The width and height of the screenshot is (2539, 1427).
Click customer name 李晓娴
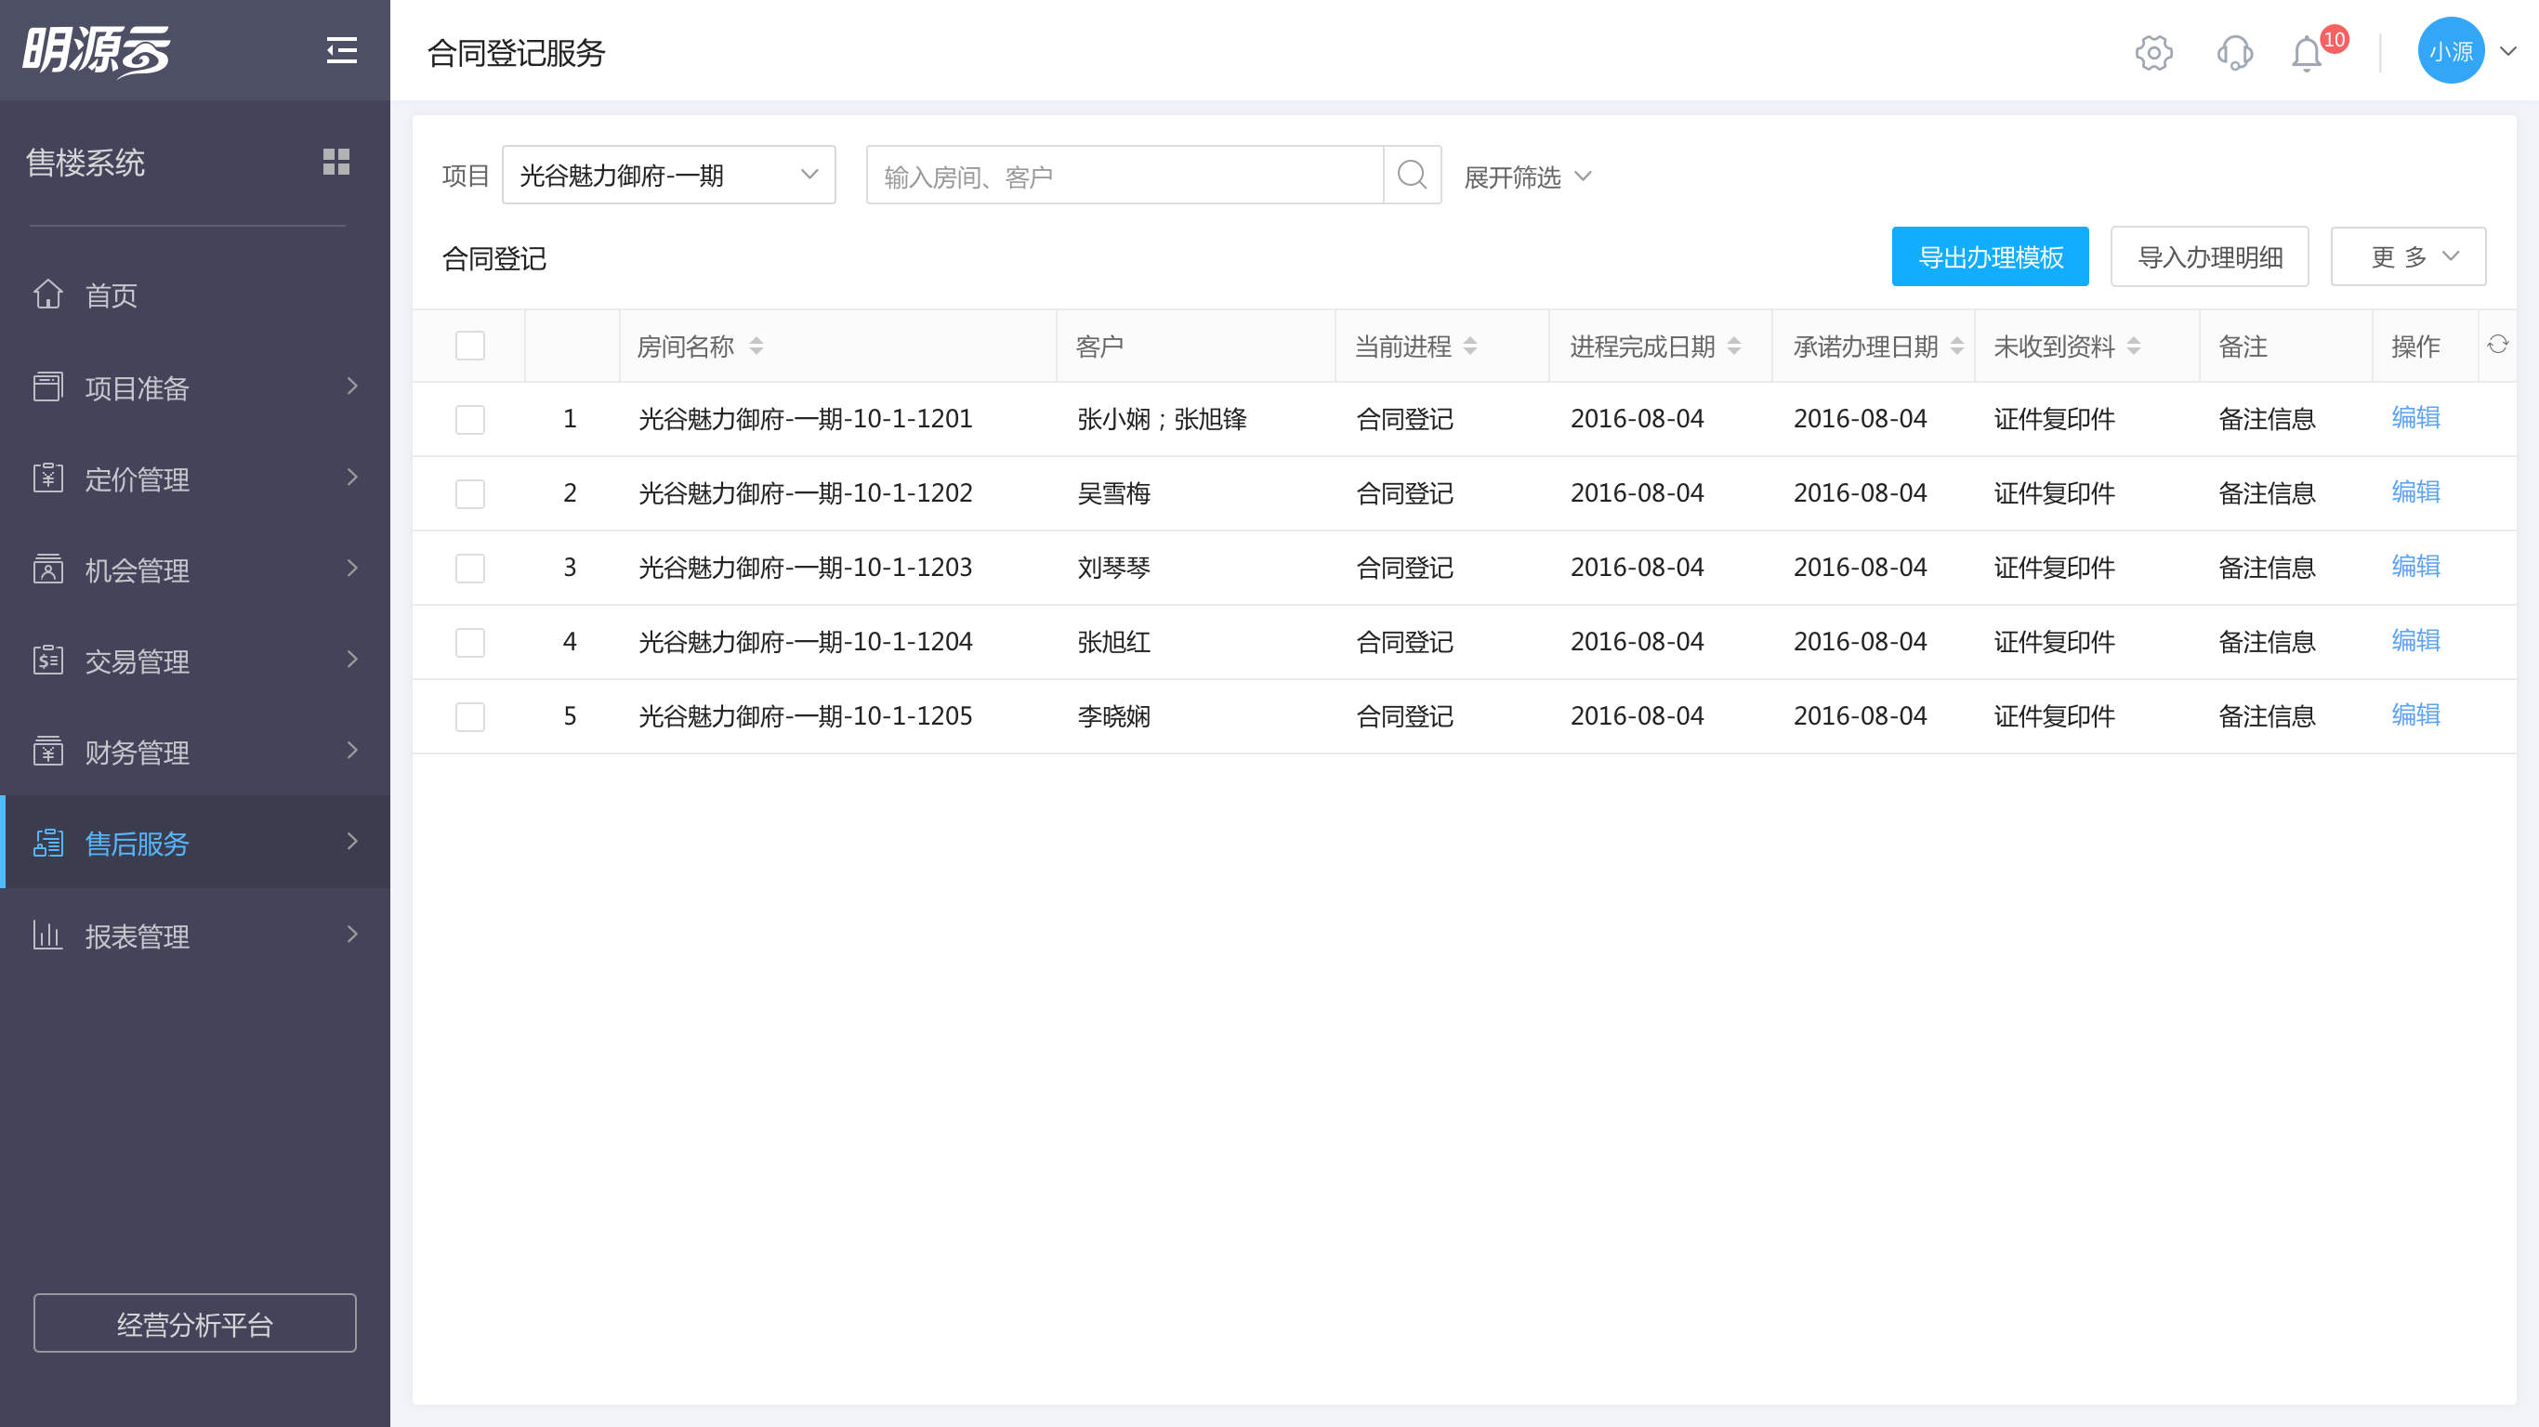click(1113, 716)
